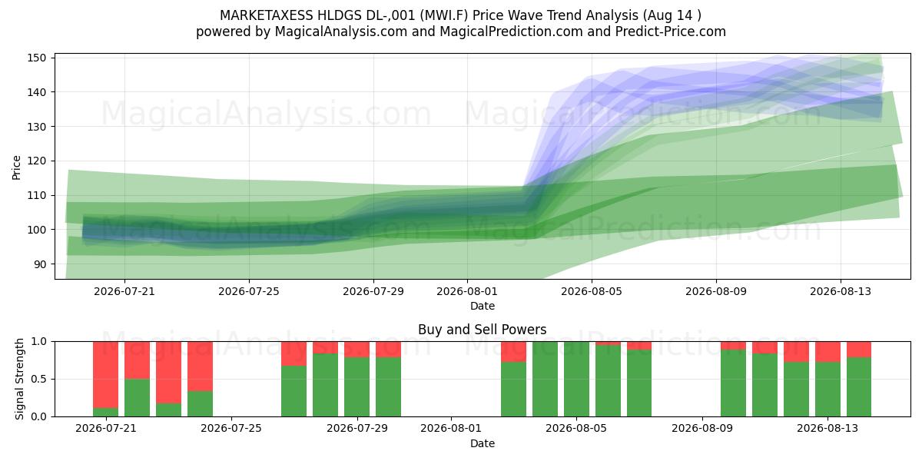Screen dimensions: 922x461
Task: Click the 2026-08-13 label under price chart
Action: pos(840,291)
